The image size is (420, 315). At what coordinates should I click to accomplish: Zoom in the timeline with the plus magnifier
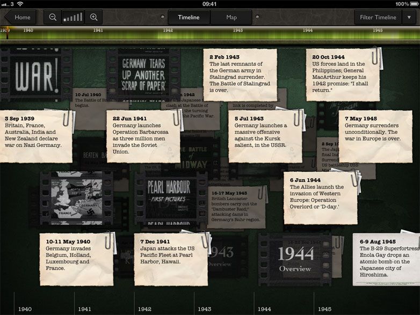tap(94, 17)
